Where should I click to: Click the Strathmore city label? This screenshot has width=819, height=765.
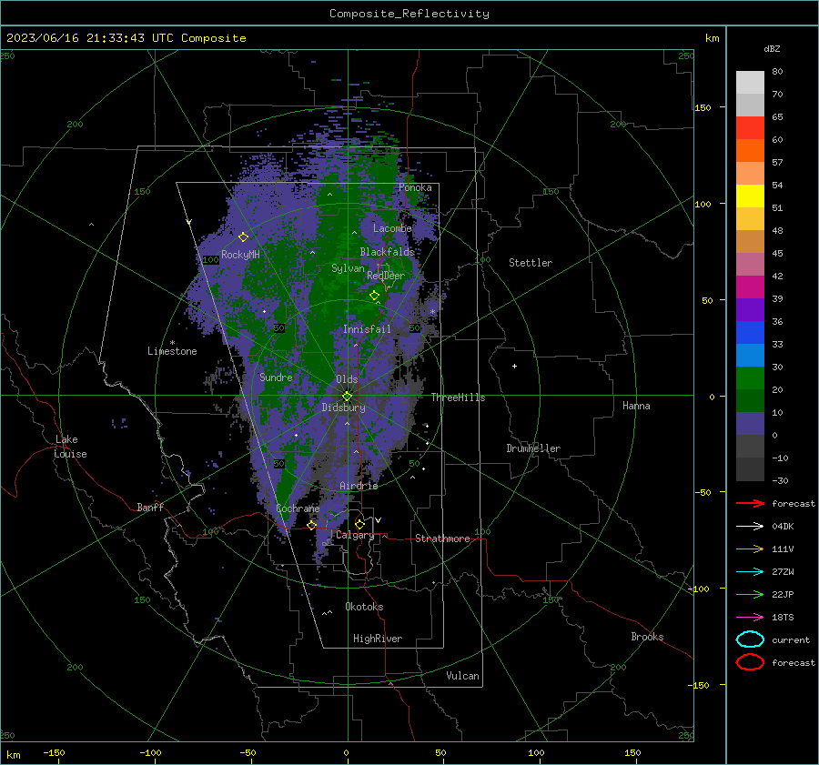442,539
